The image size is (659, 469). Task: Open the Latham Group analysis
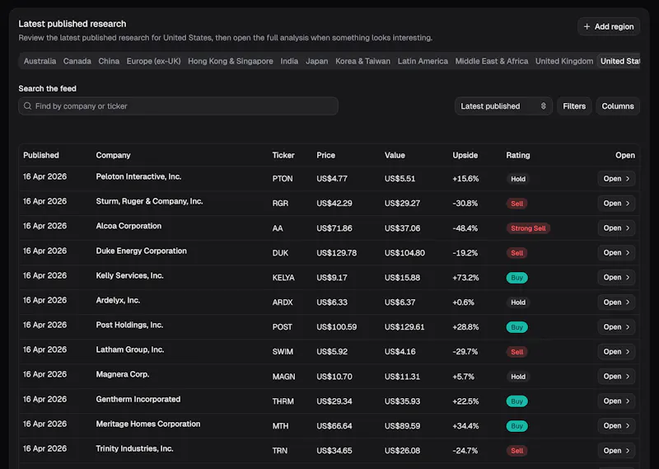tap(616, 352)
